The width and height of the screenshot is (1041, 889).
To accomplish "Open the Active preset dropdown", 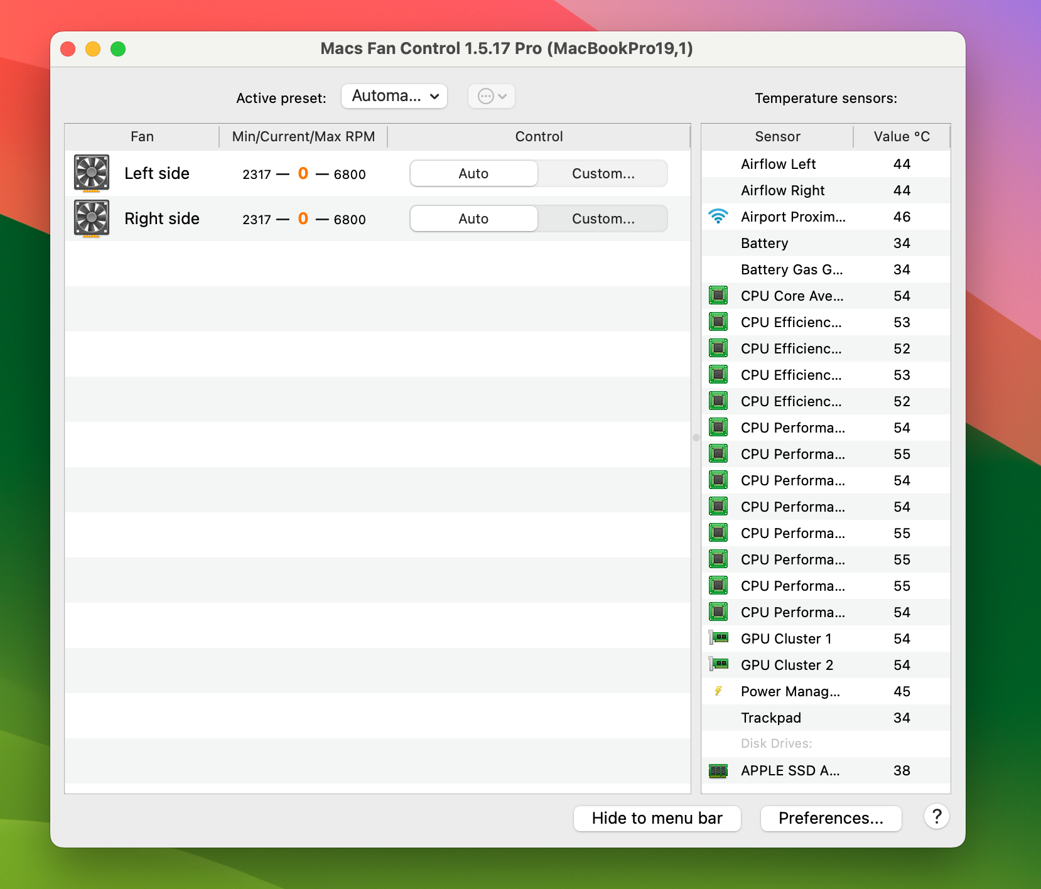I will click(394, 96).
